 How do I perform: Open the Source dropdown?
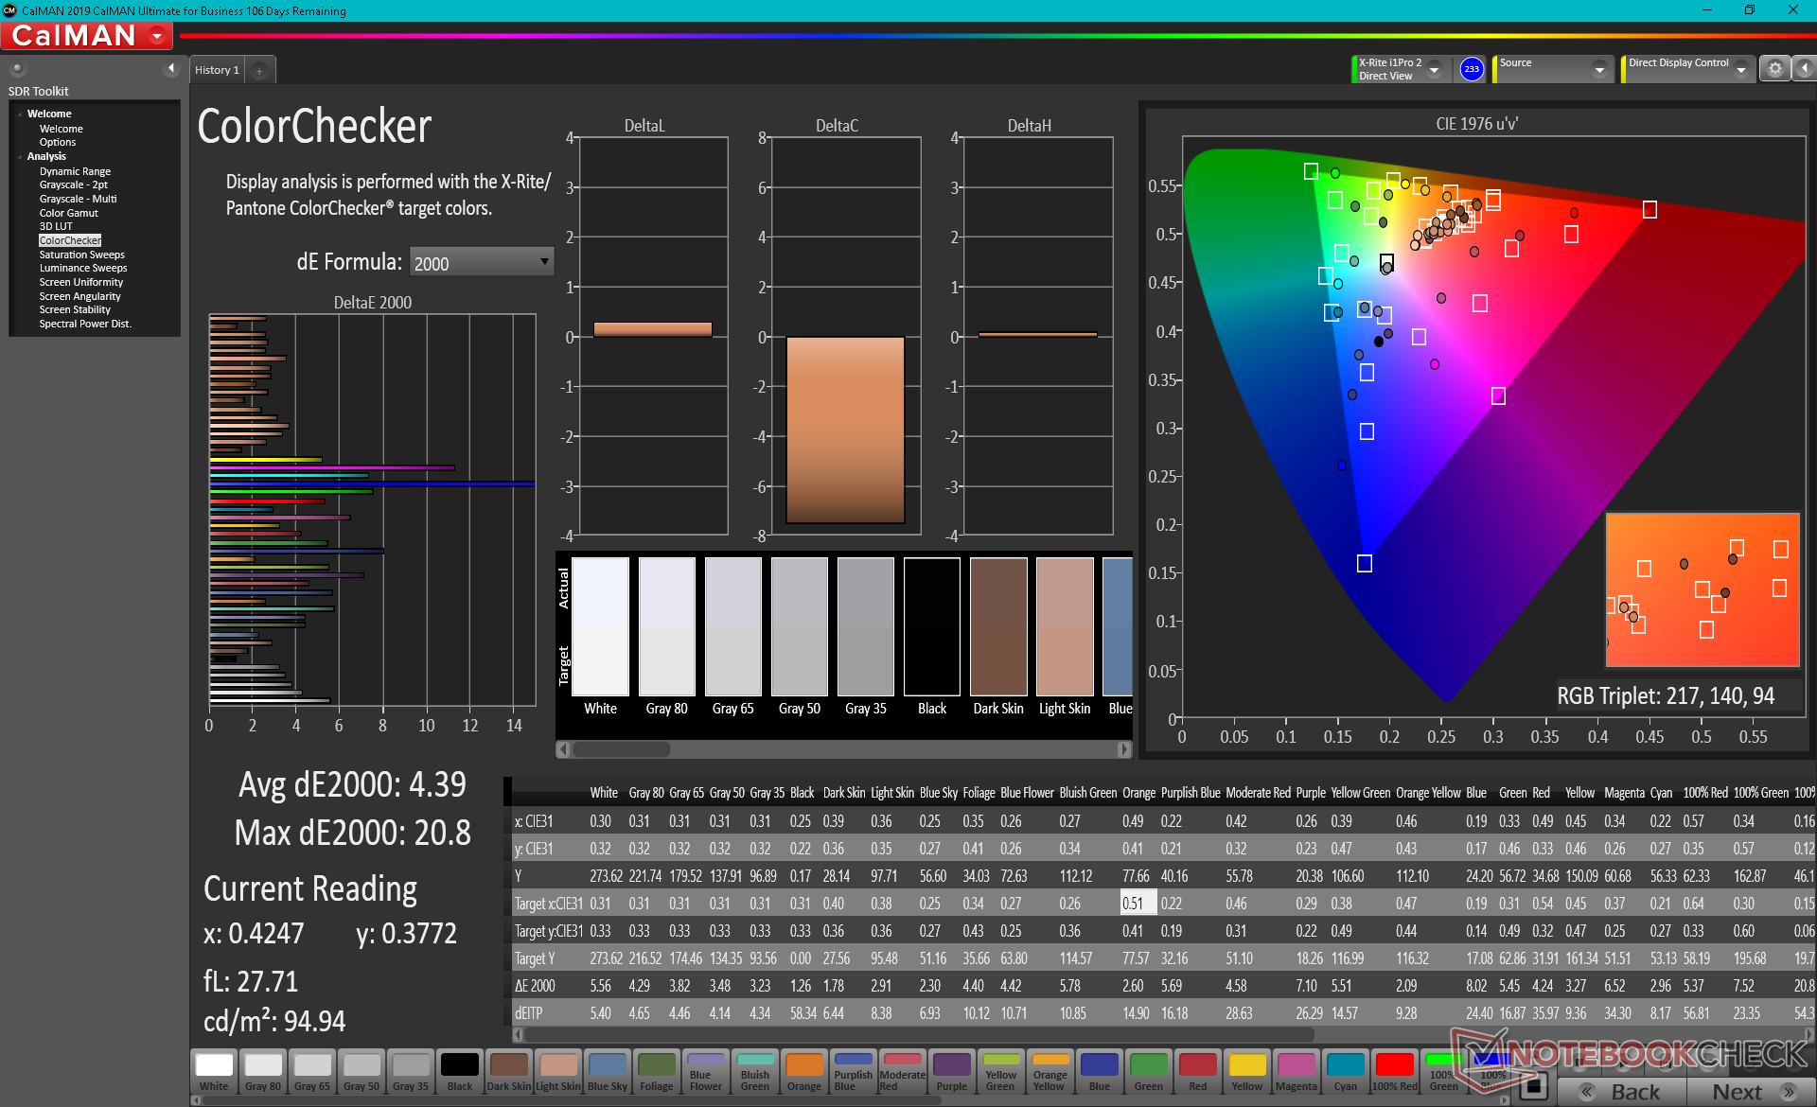click(1598, 69)
